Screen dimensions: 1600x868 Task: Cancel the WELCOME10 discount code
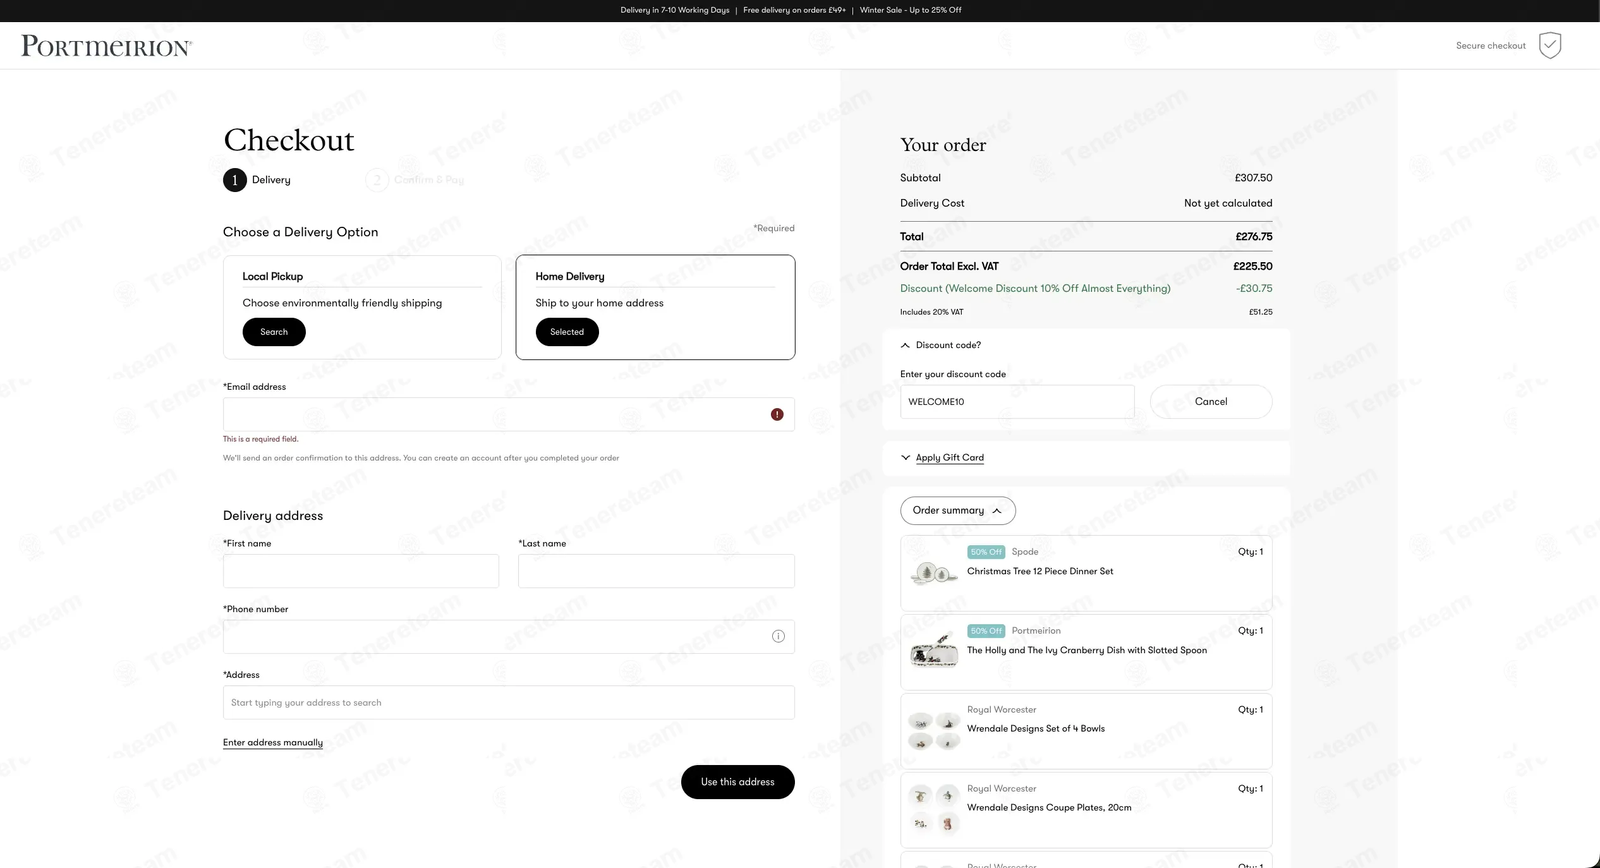tap(1211, 402)
